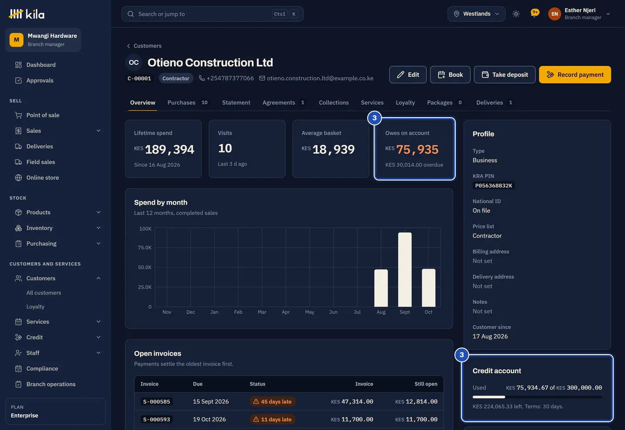Toggle the light/dark theme sun icon
625x430 pixels.
pos(516,14)
